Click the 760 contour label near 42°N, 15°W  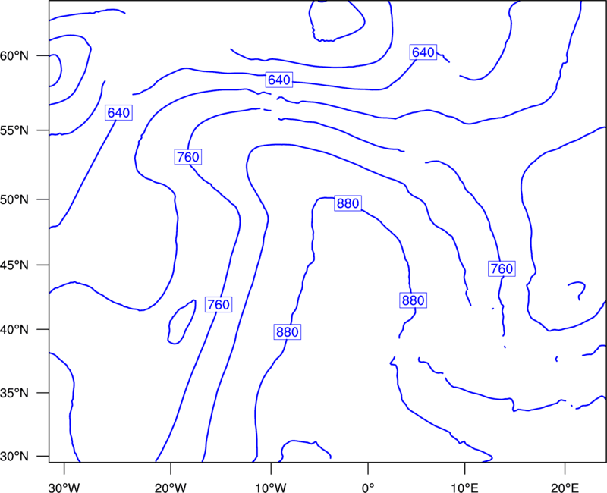(x=219, y=305)
